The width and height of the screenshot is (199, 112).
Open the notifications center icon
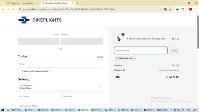tap(194, 110)
